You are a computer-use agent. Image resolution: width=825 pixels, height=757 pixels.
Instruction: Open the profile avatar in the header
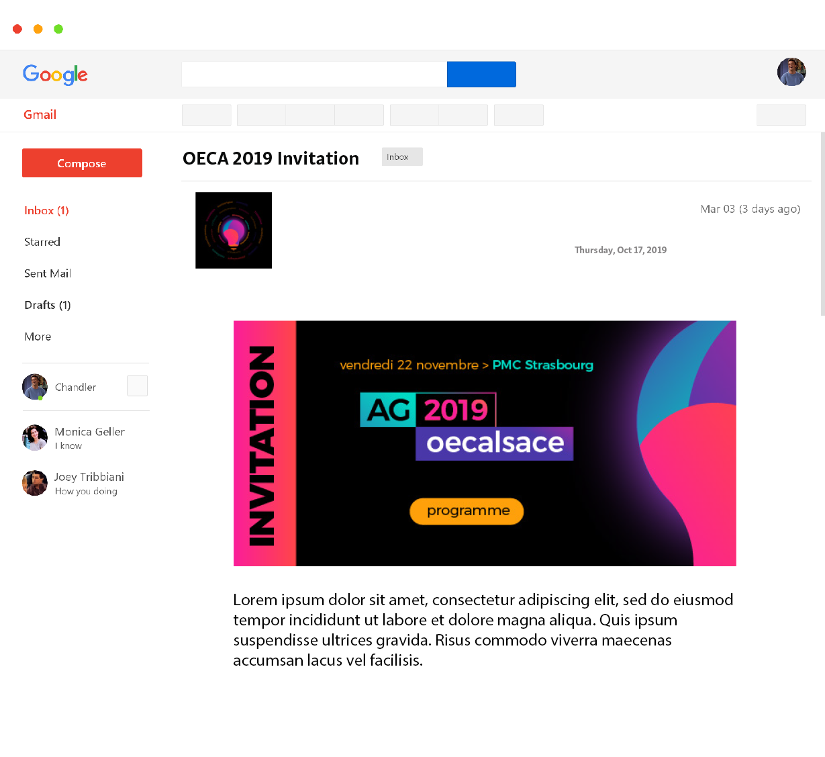791,72
